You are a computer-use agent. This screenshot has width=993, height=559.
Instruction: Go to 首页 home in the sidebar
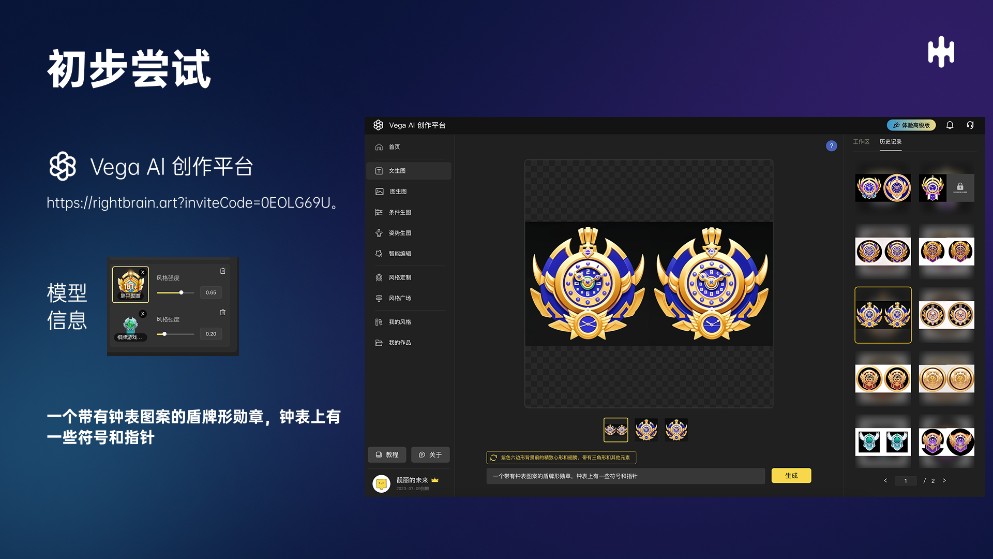tap(409, 147)
